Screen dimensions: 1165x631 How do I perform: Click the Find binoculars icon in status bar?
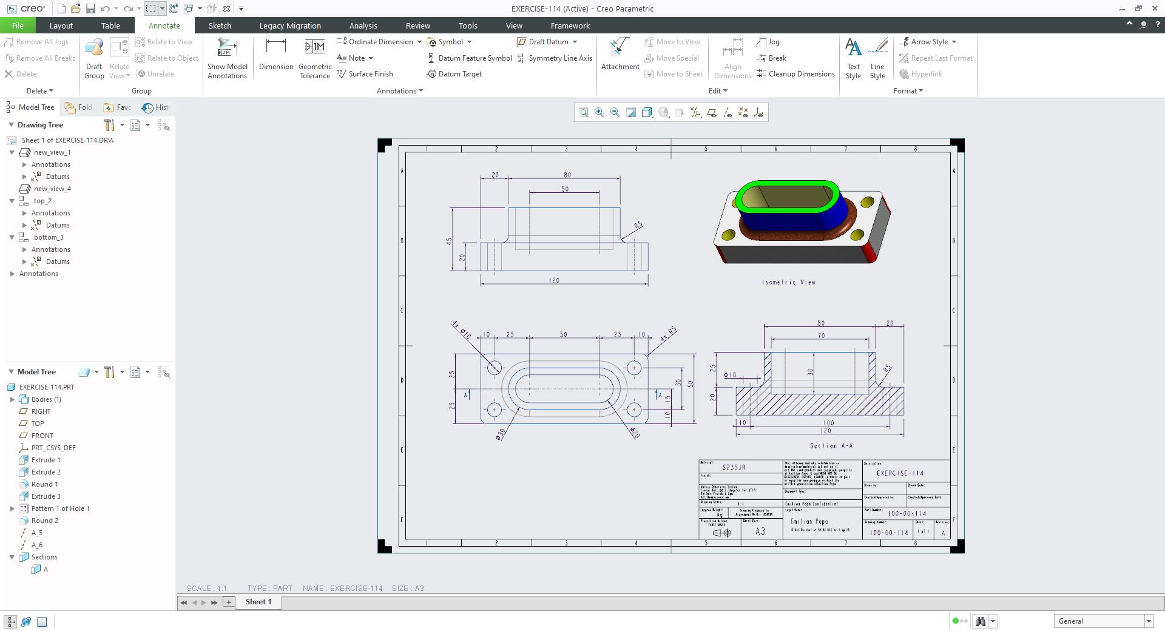coord(980,621)
